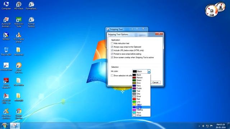Open the Action Center flag icon
Screen dimensions: 230x129
coord(211,126)
